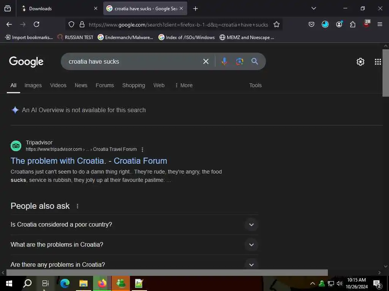The height and width of the screenshot is (291, 389).
Task: Open Endermanch/Malware bookmark
Action: [125, 38]
